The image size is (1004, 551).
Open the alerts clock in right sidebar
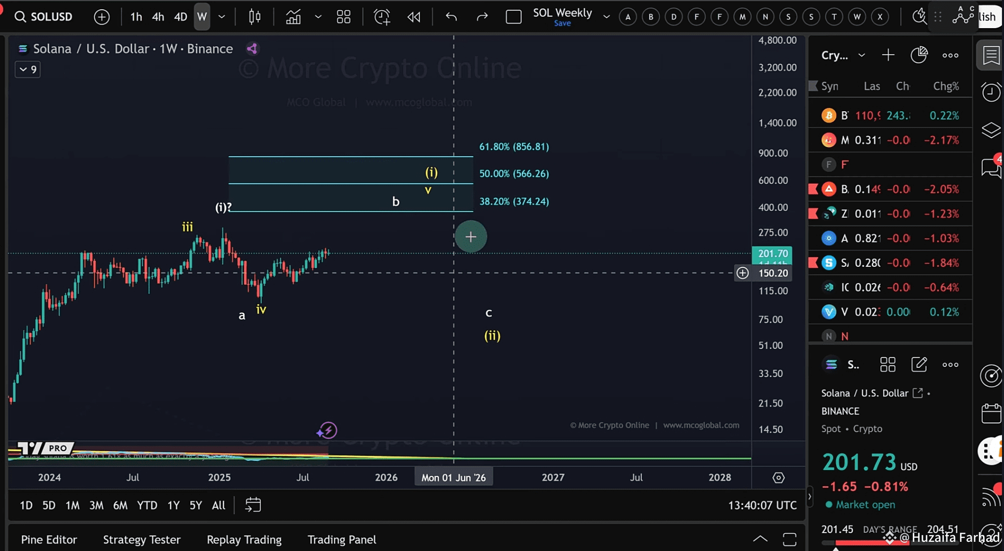pyautogui.click(x=991, y=92)
